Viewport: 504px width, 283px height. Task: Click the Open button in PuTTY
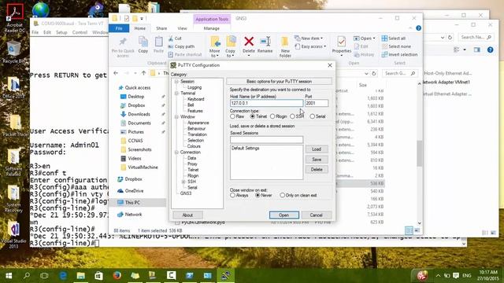[x=284, y=215]
